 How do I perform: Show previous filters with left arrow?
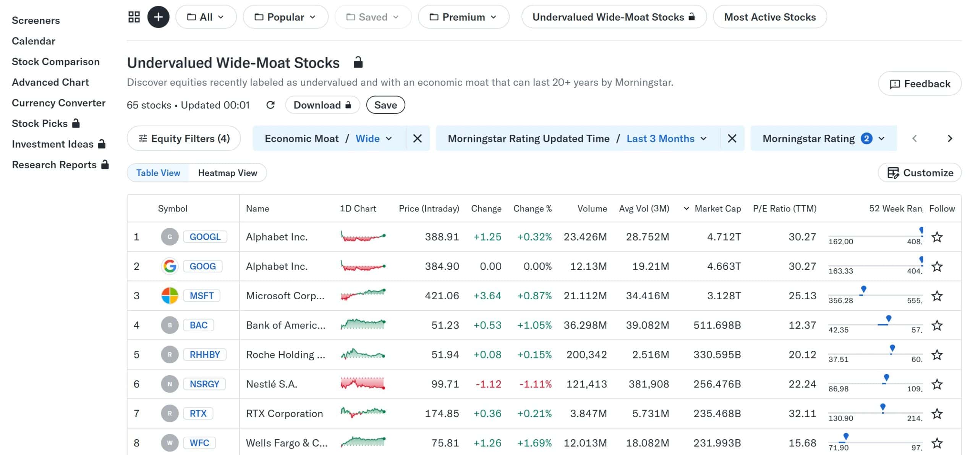pyautogui.click(x=915, y=139)
